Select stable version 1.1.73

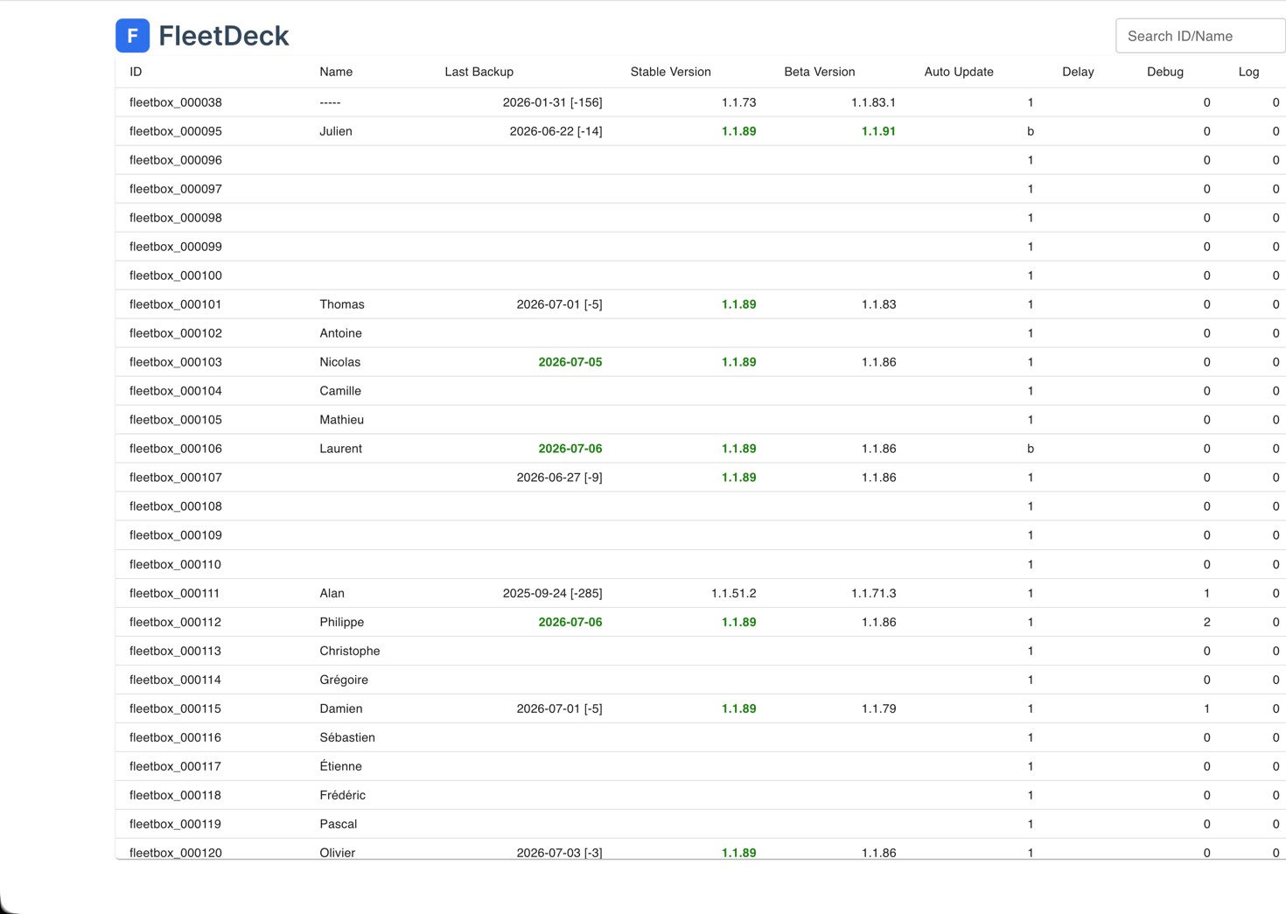(738, 102)
